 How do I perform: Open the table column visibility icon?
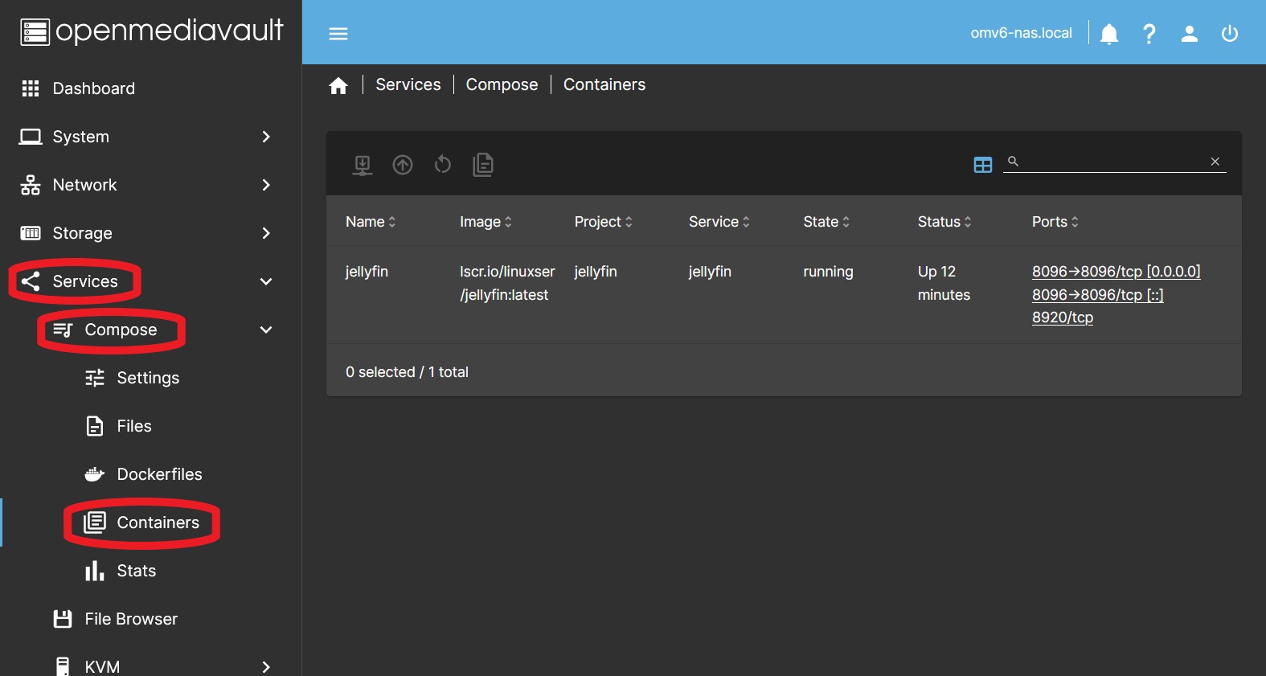(982, 165)
